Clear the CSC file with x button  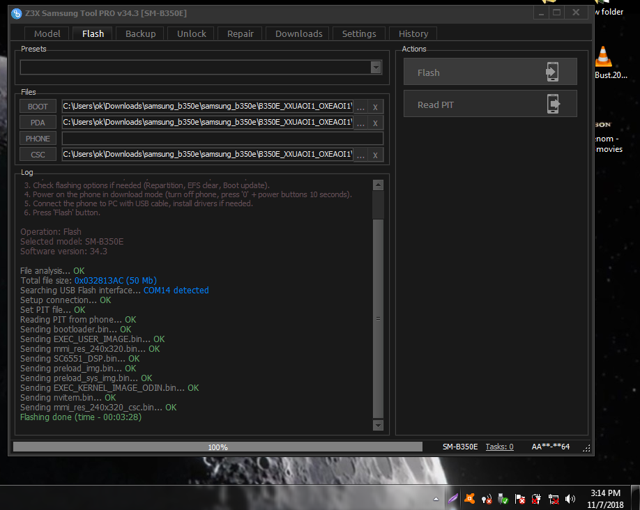(375, 155)
